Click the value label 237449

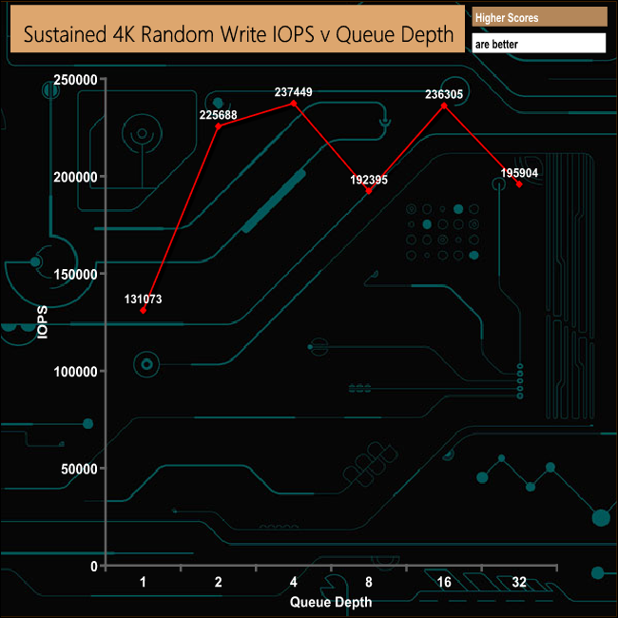(294, 92)
